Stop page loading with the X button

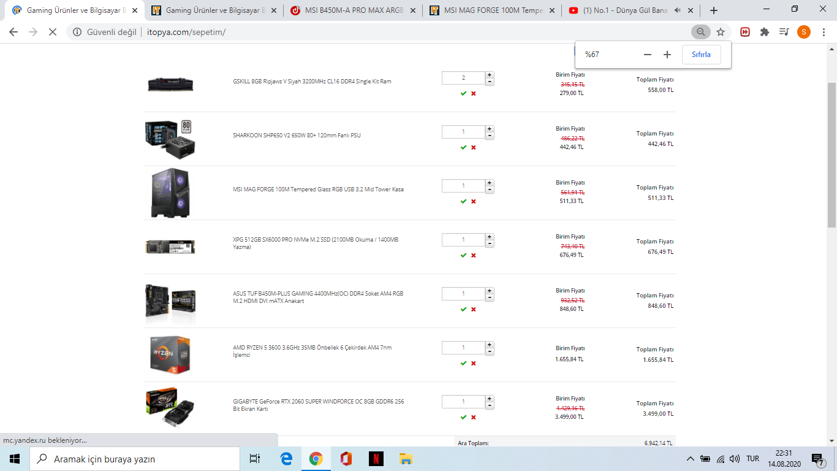coord(53,32)
